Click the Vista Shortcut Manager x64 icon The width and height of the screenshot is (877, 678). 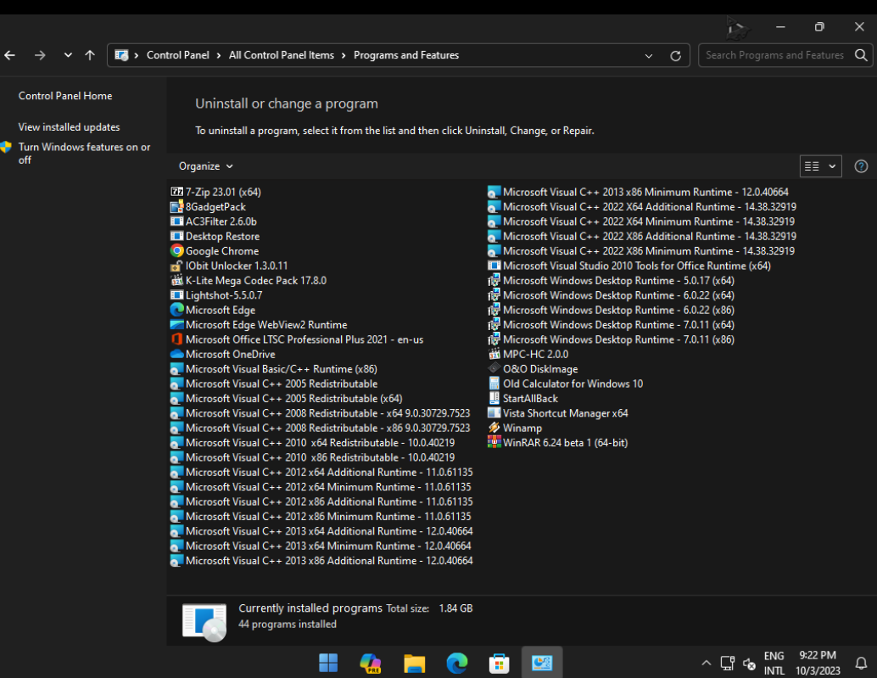click(494, 413)
